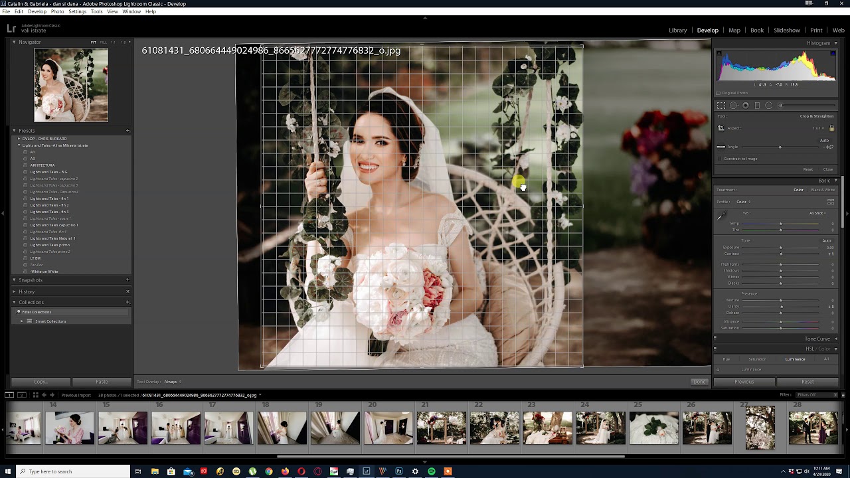Click the Copy... settings button
Viewport: 850px width, 478px height.
click(41, 382)
